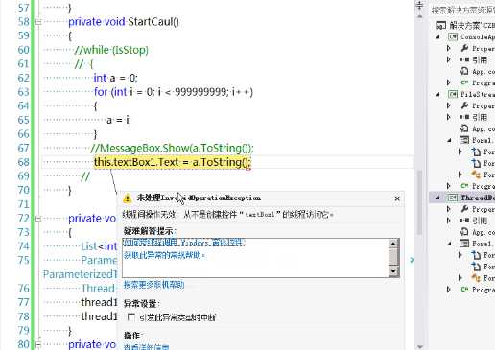
Task: Click the 引用 references icon under FileStrea
Action: click(464, 117)
